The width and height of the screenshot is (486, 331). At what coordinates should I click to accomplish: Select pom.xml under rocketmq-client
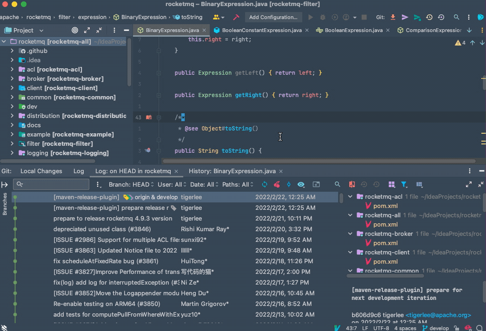tap(385, 261)
